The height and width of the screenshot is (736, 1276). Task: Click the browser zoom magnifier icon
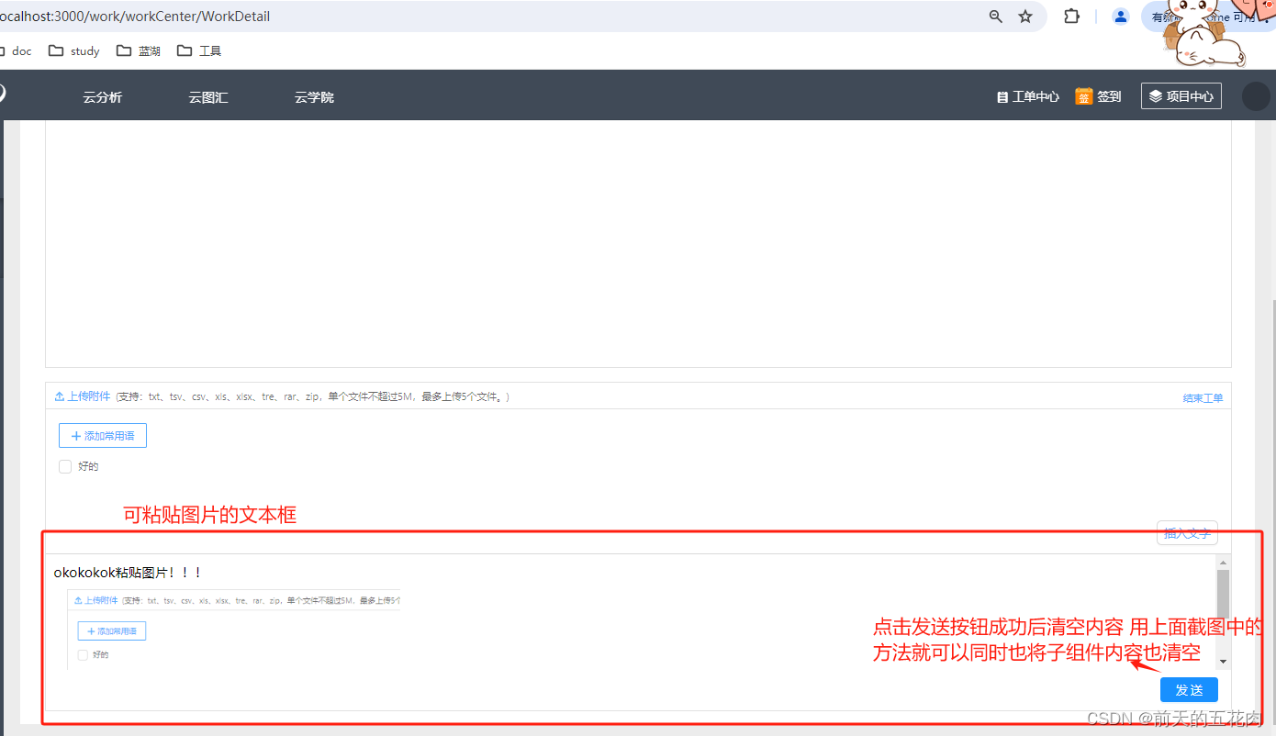995,16
